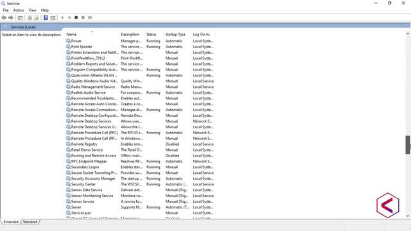
Task: Select 'Problem Reports and Soluti...' row
Action: pyautogui.click(x=140, y=64)
